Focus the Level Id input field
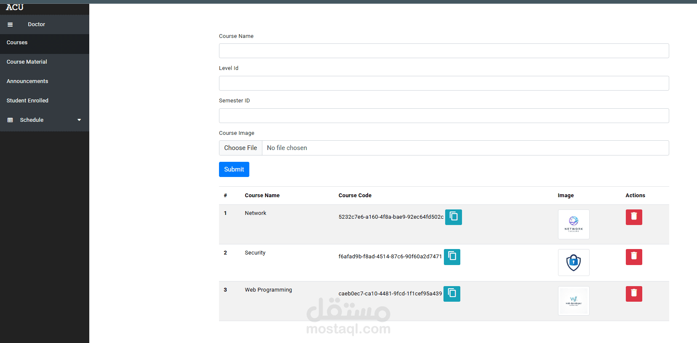The height and width of the screenshot is (343, 697). click(444, 83)
